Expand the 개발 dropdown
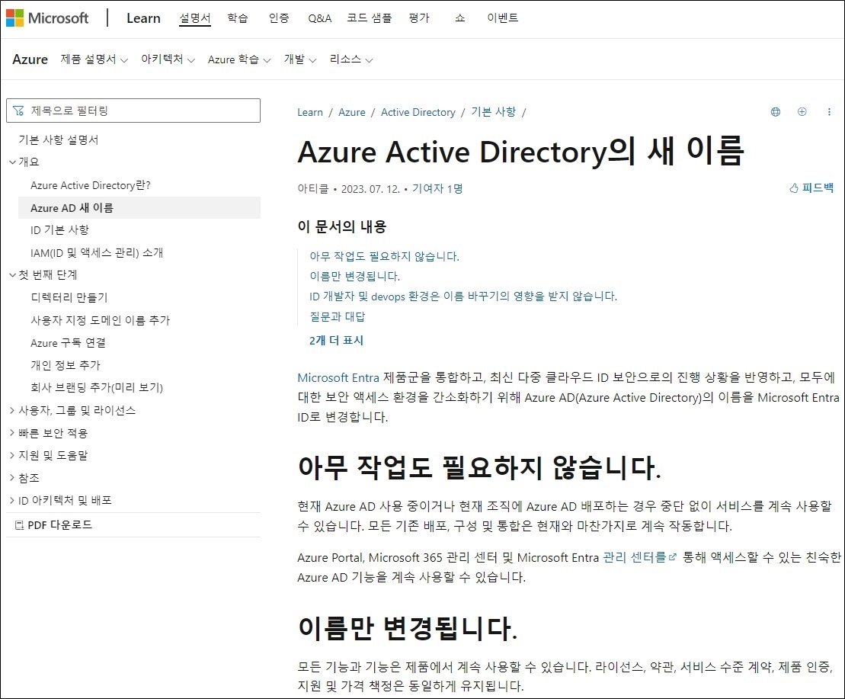The width and height of the screenshot is (845, 699). point(299,59)
